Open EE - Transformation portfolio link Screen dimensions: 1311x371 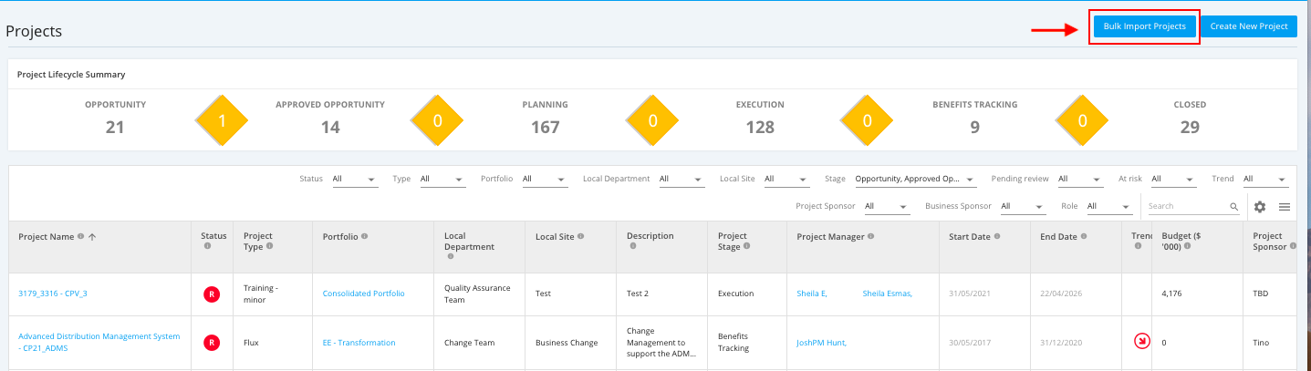(x=359, y=343)
